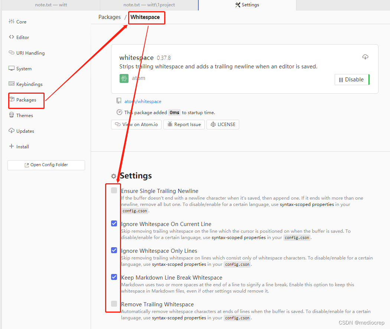This screenshot has height=329, width=390.
Task: Click the Updates cloud download icon
Action: pos(12,130)
